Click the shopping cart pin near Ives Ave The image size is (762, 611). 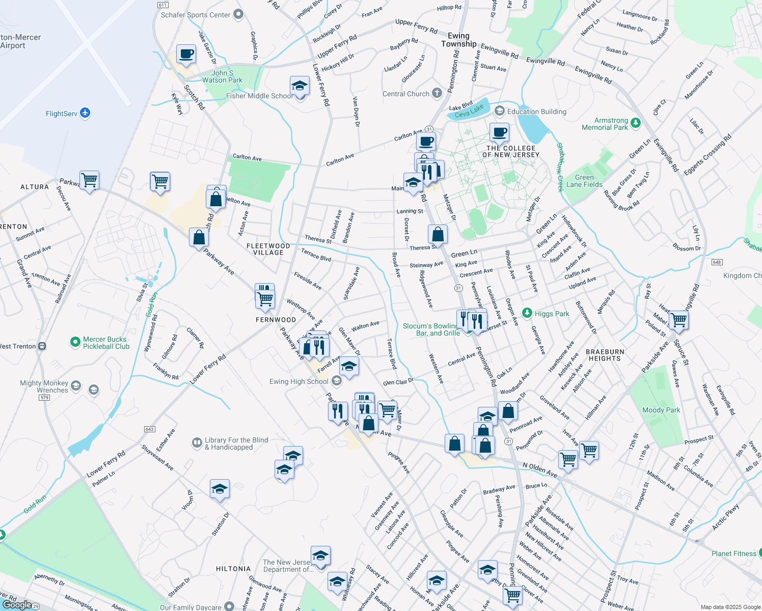pyautogui.click(x=589, y=451)
